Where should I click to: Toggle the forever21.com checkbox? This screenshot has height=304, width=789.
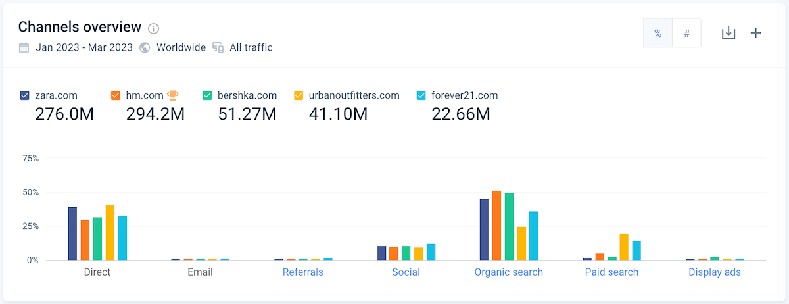(421, 95)
